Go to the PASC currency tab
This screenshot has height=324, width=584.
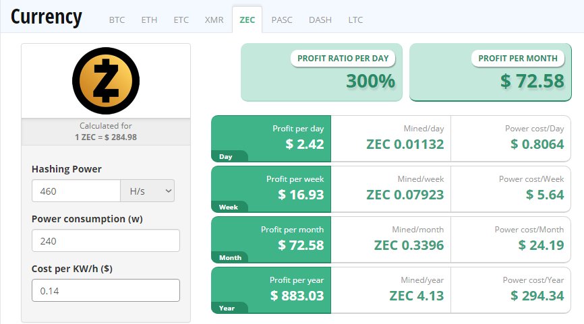click(282, 20)
